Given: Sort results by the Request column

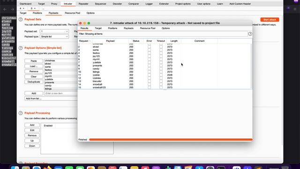Looking at the screenshot, I should pos(85,41).
